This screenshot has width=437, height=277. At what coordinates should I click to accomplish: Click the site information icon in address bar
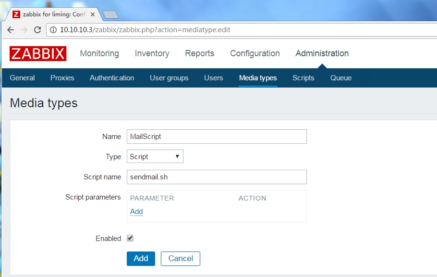(x=53, y=30)
